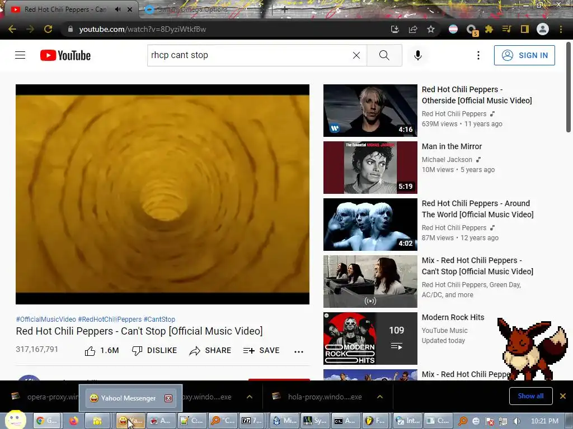Click the Can't Stop video player
This screenshot has width=573, height=429.
(x=162, y=194)
